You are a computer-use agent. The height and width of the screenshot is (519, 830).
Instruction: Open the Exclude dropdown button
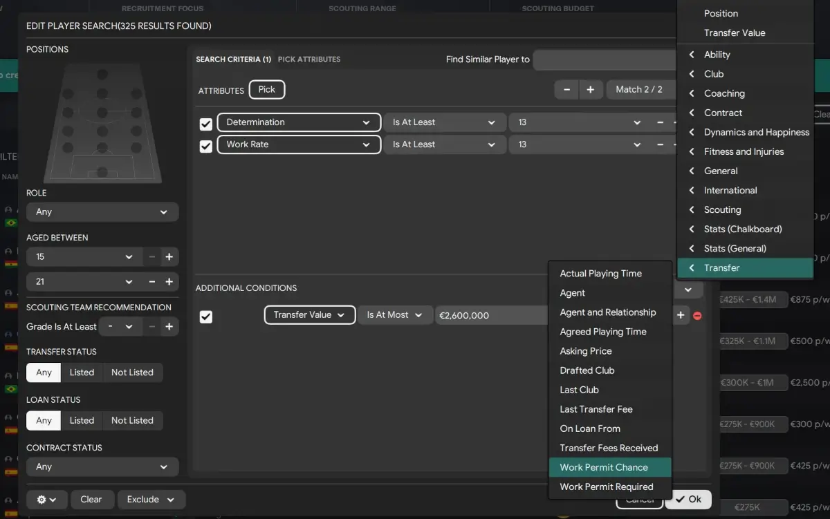point(151,499)
